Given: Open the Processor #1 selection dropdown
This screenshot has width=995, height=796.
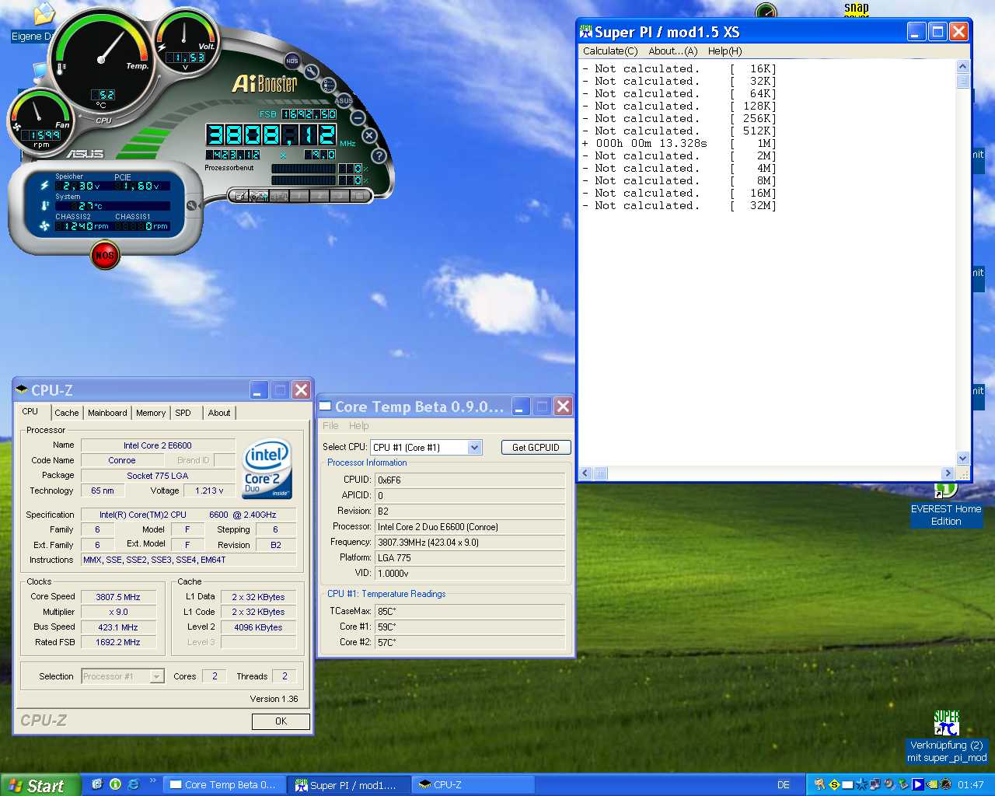Looking at the screenshot, I should pyautogui.click(x=156, y=676).
